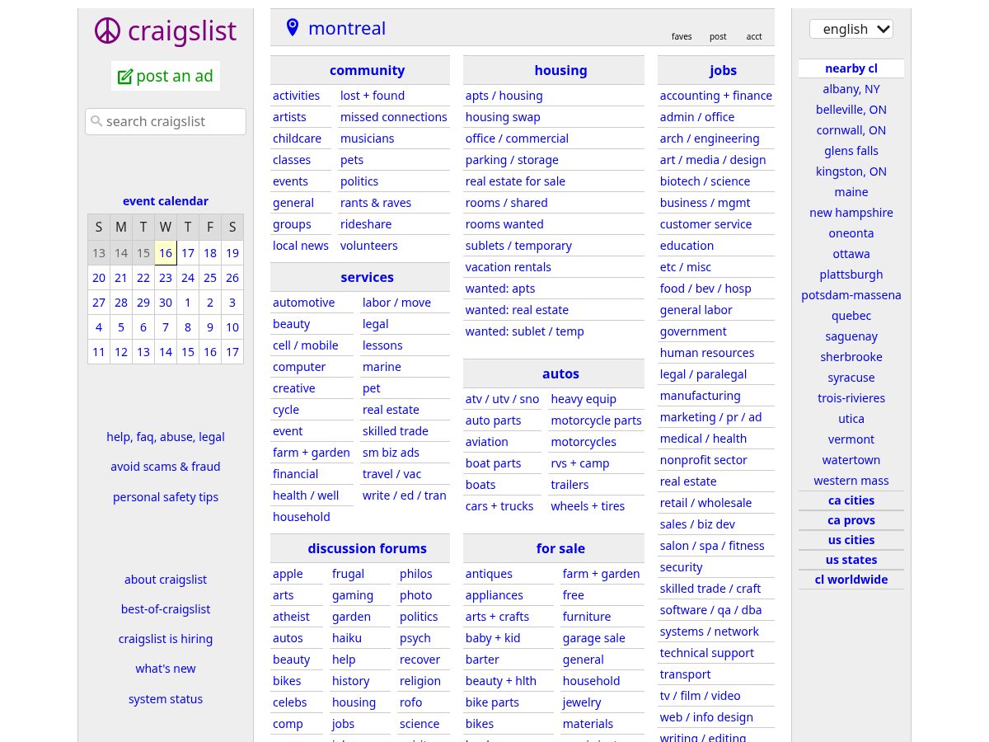Open cars + trucks link
The width and height of the screenshot is (989, 742).
[499, 506]
